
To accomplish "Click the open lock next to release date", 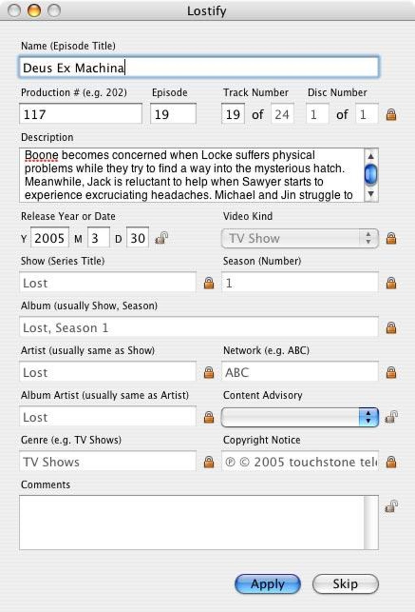I will click(x=162, y=238).
